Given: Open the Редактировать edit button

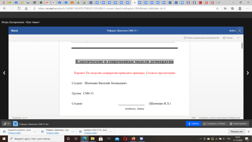Looking at the screenshot, I should tap(238, 124).
